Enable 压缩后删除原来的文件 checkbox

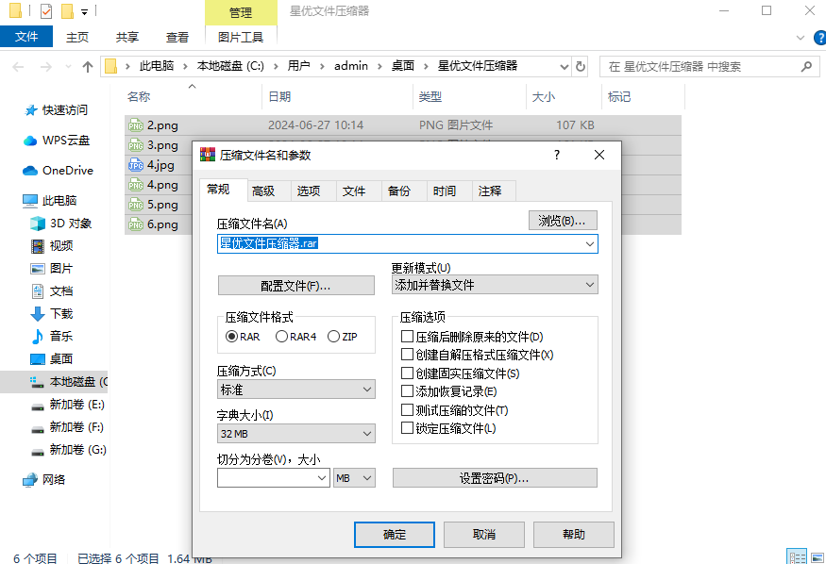pyautogui.click(x=407, y=336)
